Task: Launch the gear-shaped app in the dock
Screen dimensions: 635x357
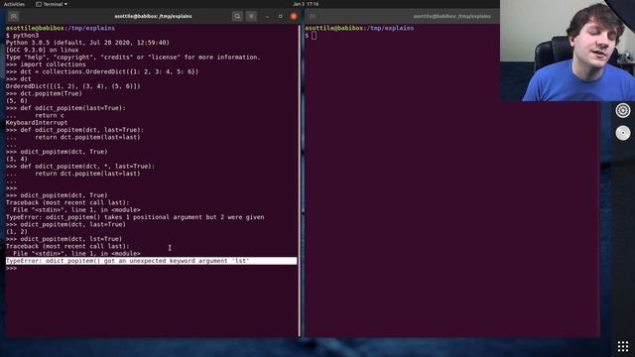Action: tap(623, 110)
